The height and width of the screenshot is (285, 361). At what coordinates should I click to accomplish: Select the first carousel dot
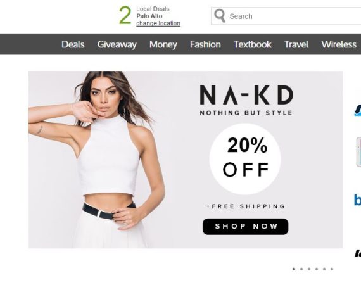click(294, 269)
